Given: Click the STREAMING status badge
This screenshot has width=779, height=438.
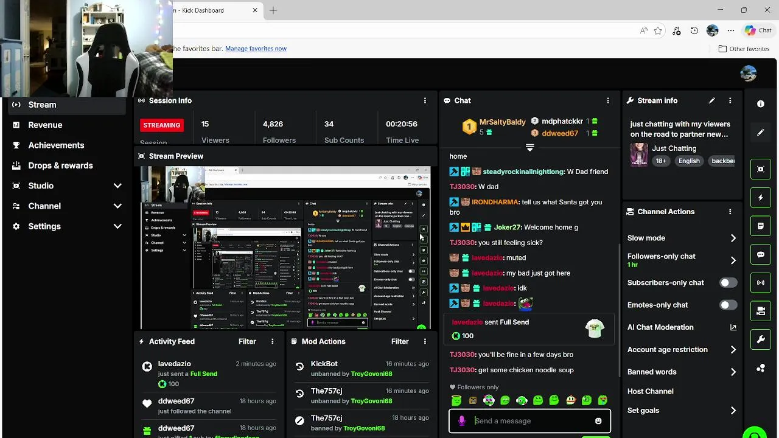Looking at the screenshot, I should point(161,125).
